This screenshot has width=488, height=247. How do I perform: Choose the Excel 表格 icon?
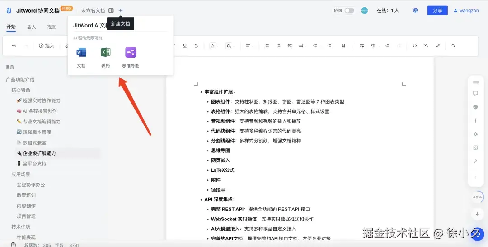(105, 52)
